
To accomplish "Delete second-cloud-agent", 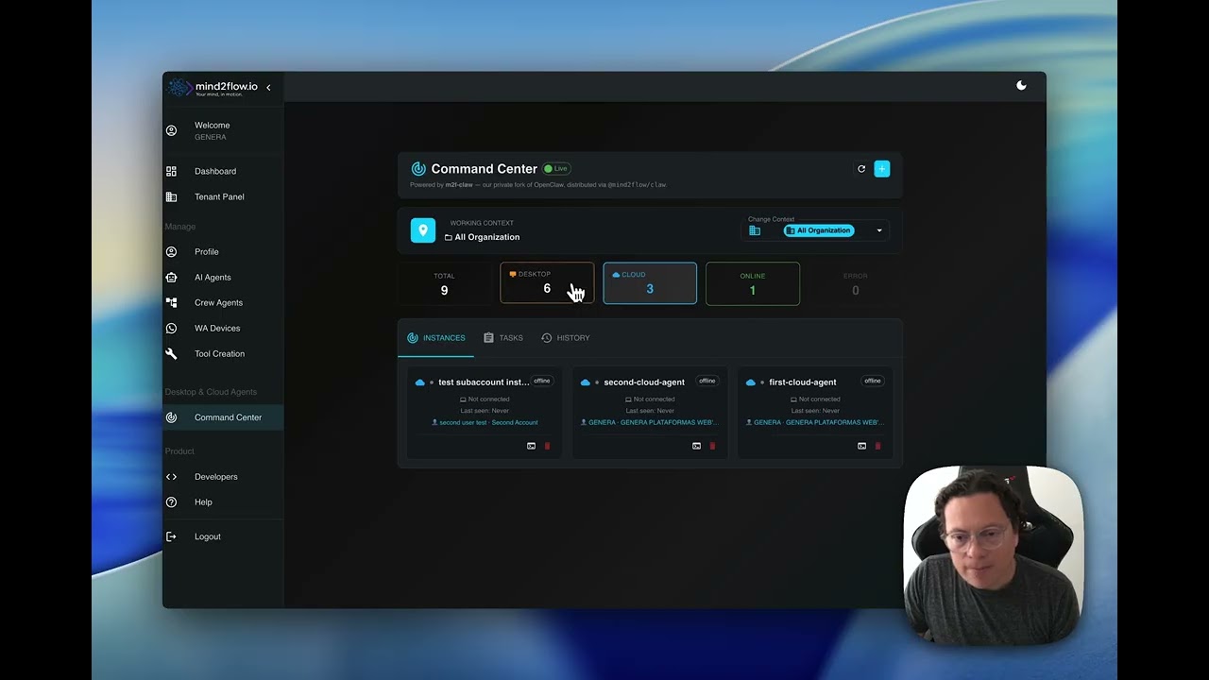I will point(712,446).
